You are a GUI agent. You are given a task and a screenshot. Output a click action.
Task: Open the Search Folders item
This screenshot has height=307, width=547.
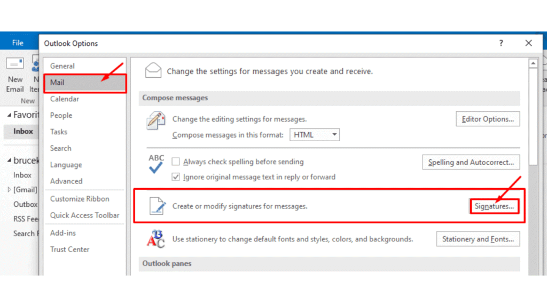pyautogui.click(x=26, y=233)
